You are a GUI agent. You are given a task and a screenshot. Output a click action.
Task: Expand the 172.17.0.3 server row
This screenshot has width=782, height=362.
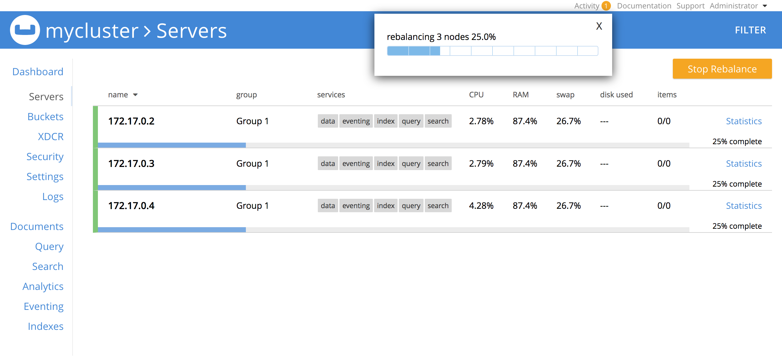[x=131, y=164]
